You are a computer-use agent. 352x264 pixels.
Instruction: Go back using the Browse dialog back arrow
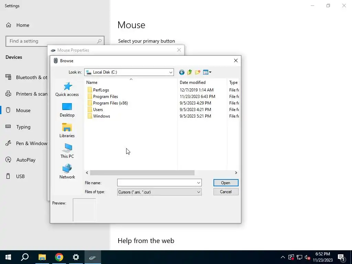click(181, 72)
